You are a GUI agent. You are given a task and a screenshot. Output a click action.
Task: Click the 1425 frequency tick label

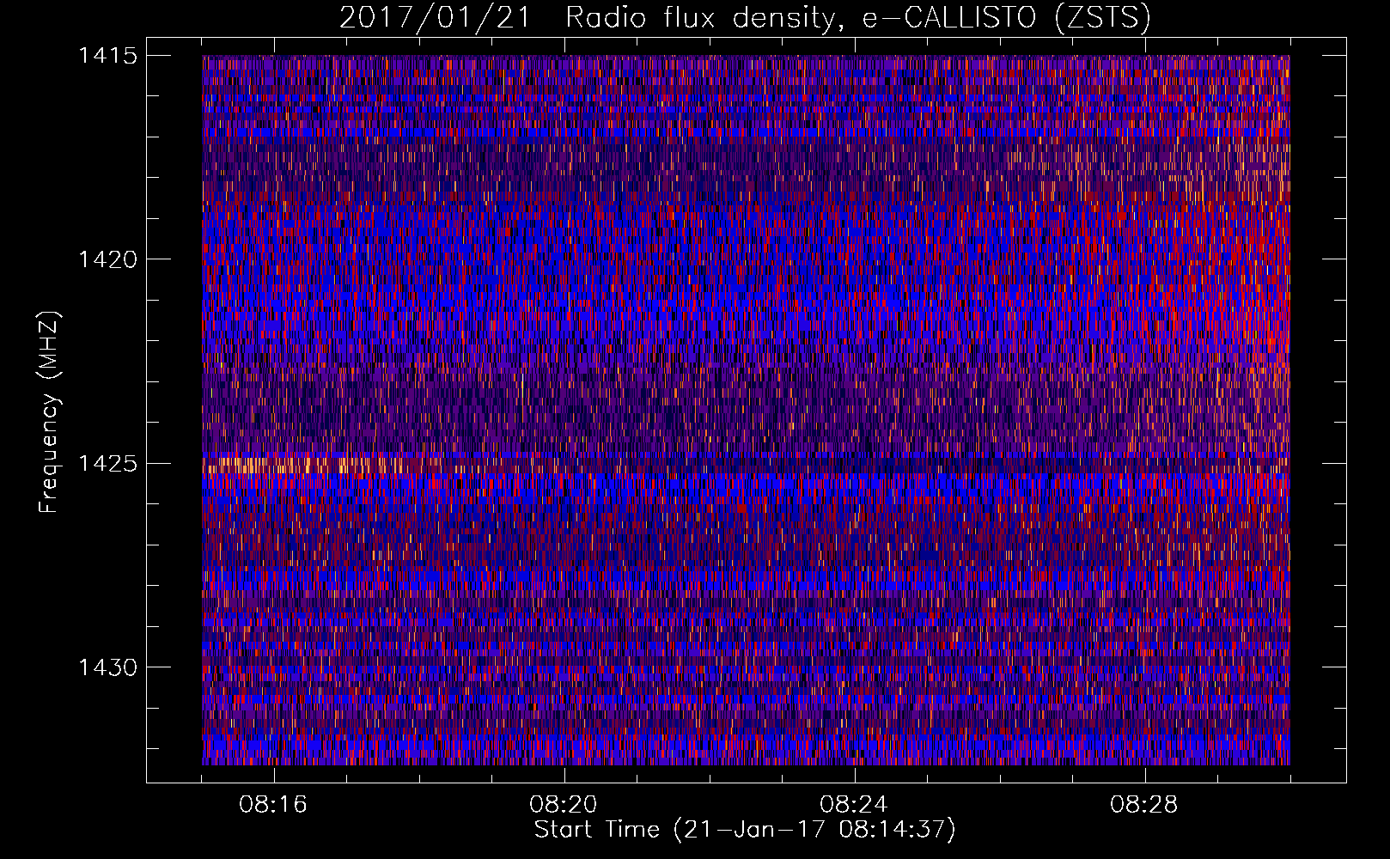[107, 464]
